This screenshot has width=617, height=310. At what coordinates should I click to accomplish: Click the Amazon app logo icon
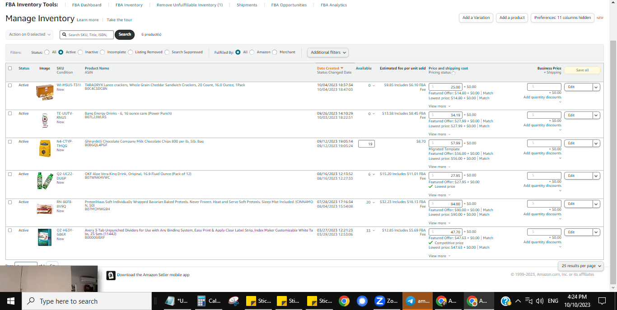tap(111, 275)
